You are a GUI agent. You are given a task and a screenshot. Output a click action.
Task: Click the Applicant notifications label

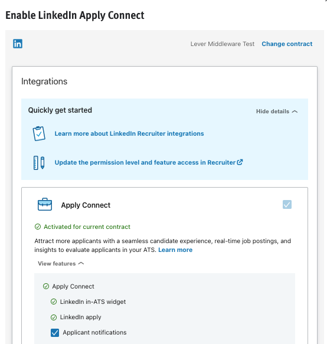[x=94, y=333]
